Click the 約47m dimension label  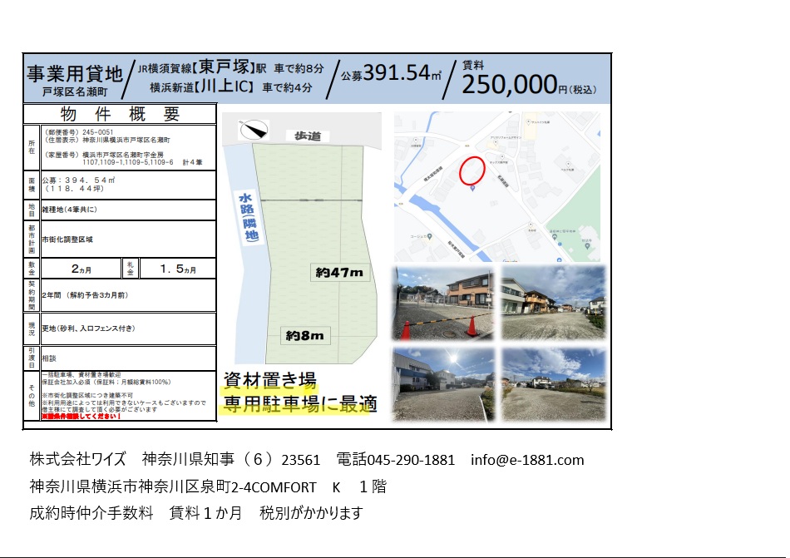[339, 272]
